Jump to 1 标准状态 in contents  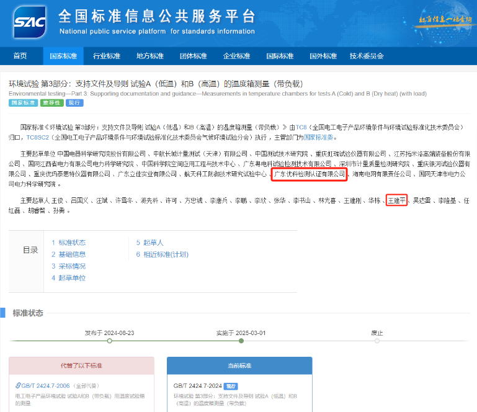click(x=68, y=243)
